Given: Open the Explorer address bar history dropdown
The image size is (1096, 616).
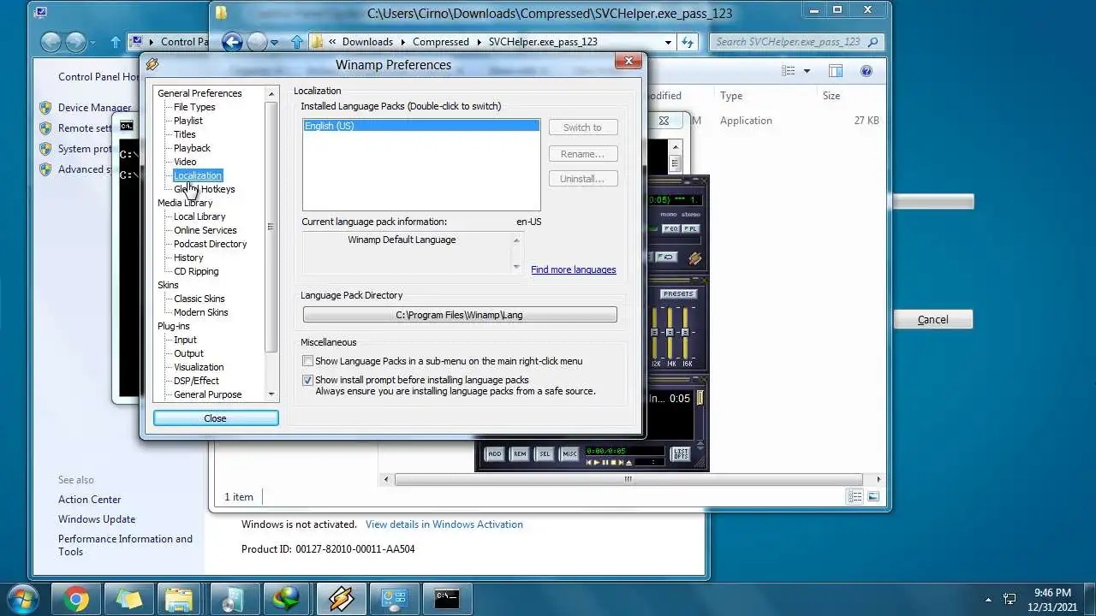Looking at the screenshot, I should 668,41.
